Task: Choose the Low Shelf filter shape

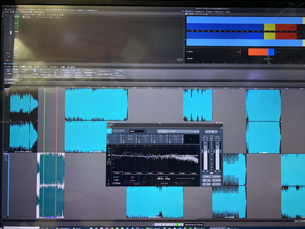Action: pyautogui.click(x=132, y=178)
